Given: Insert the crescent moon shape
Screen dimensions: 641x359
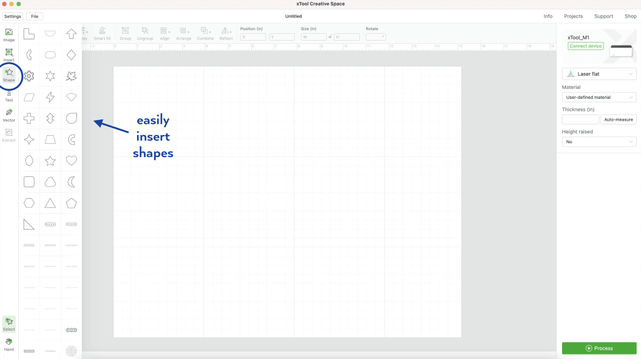Looking at the screenshot, I should point(71,182).
